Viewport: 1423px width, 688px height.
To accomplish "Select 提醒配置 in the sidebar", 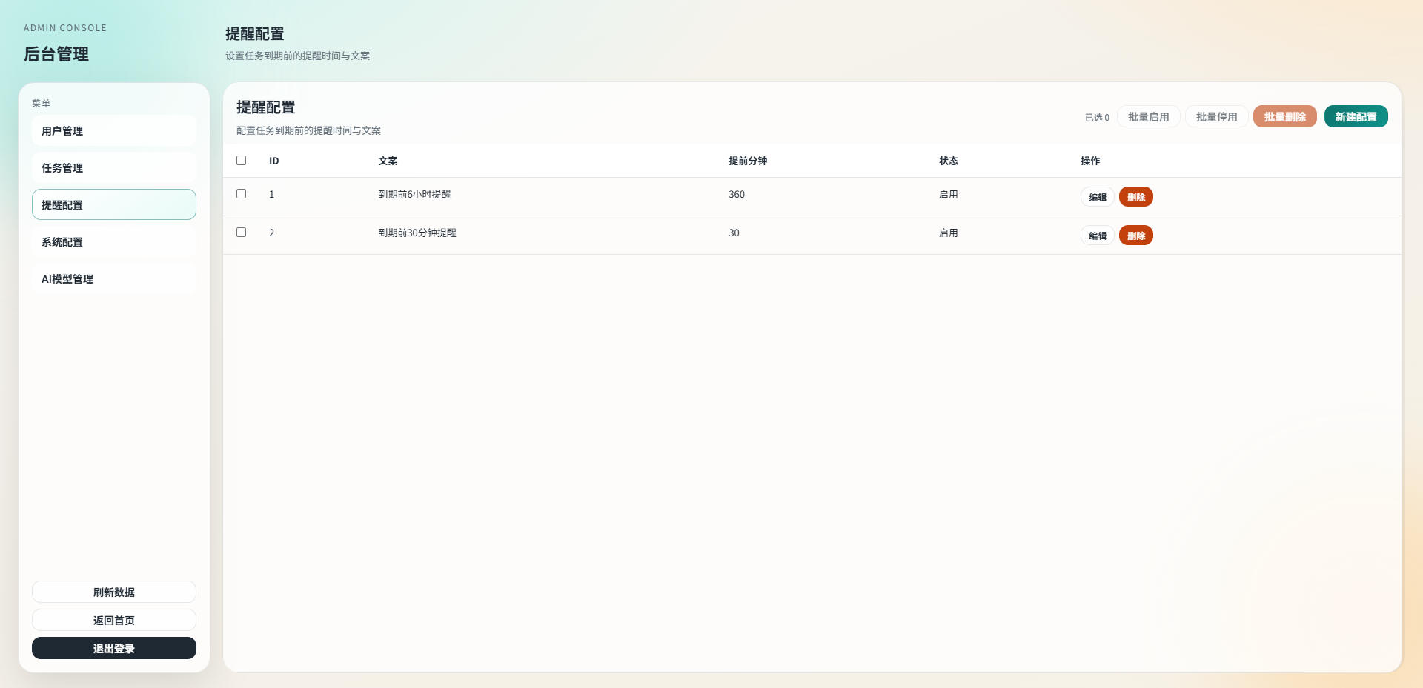I will pos(114,205).
